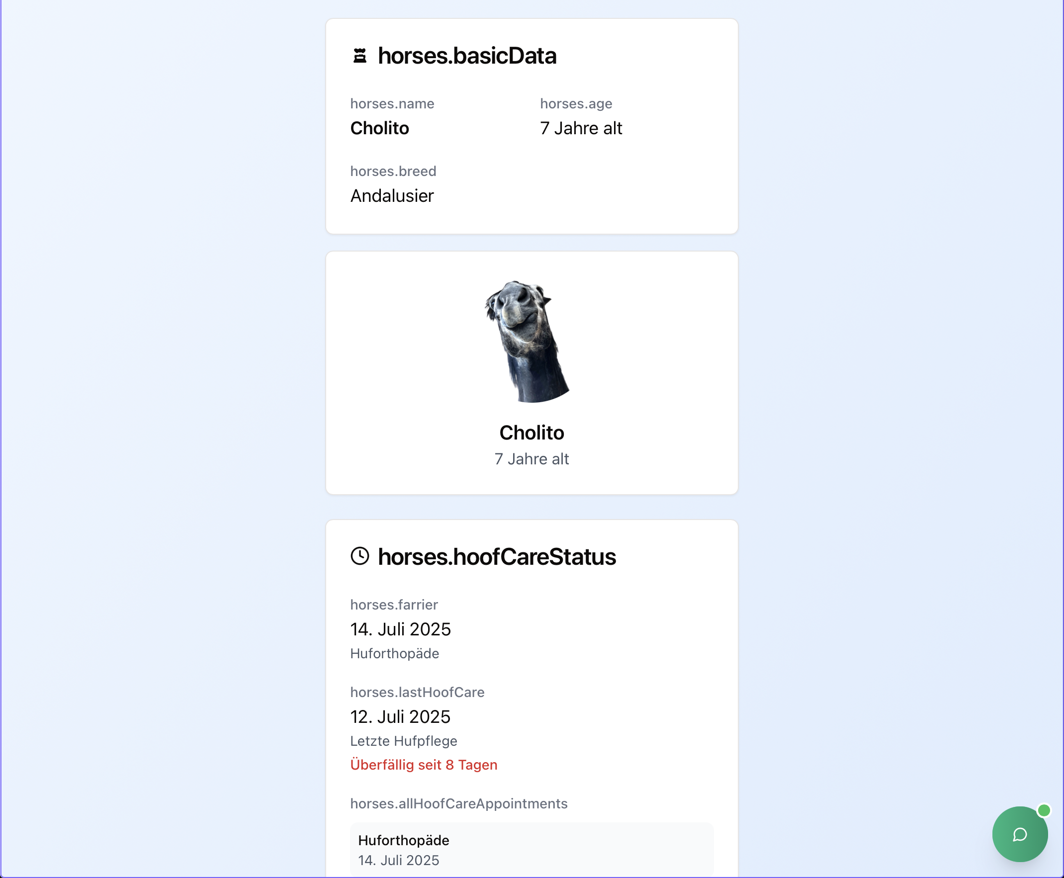Click the Letzte Hufpflege text
The height and width of the screenshot is (878, 1064).
tap(404, 741)
